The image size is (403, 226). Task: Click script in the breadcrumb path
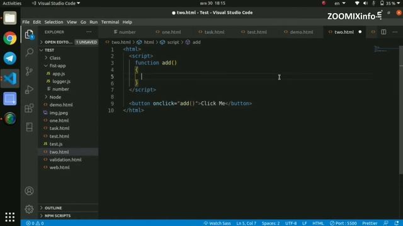point(173,42)
